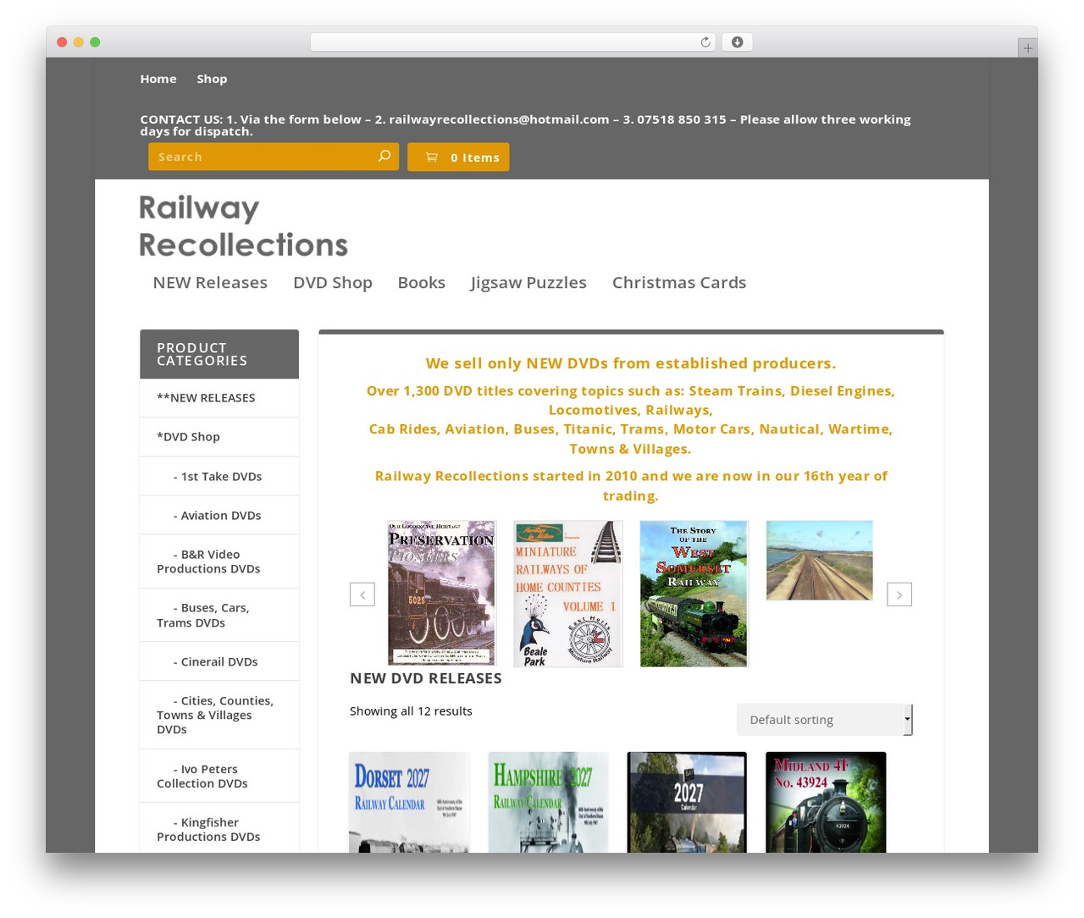This screenshot has width=1084, height=918.
Task: Open the NEW Releases menu item
Action: (210, 283)
